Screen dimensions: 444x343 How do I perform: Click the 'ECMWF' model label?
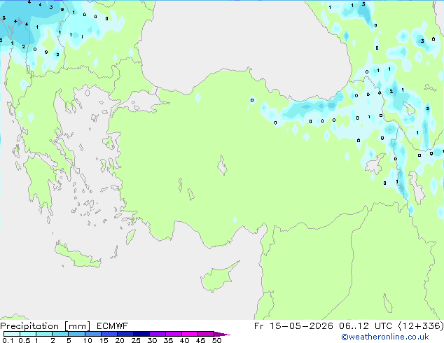(113, 326)
